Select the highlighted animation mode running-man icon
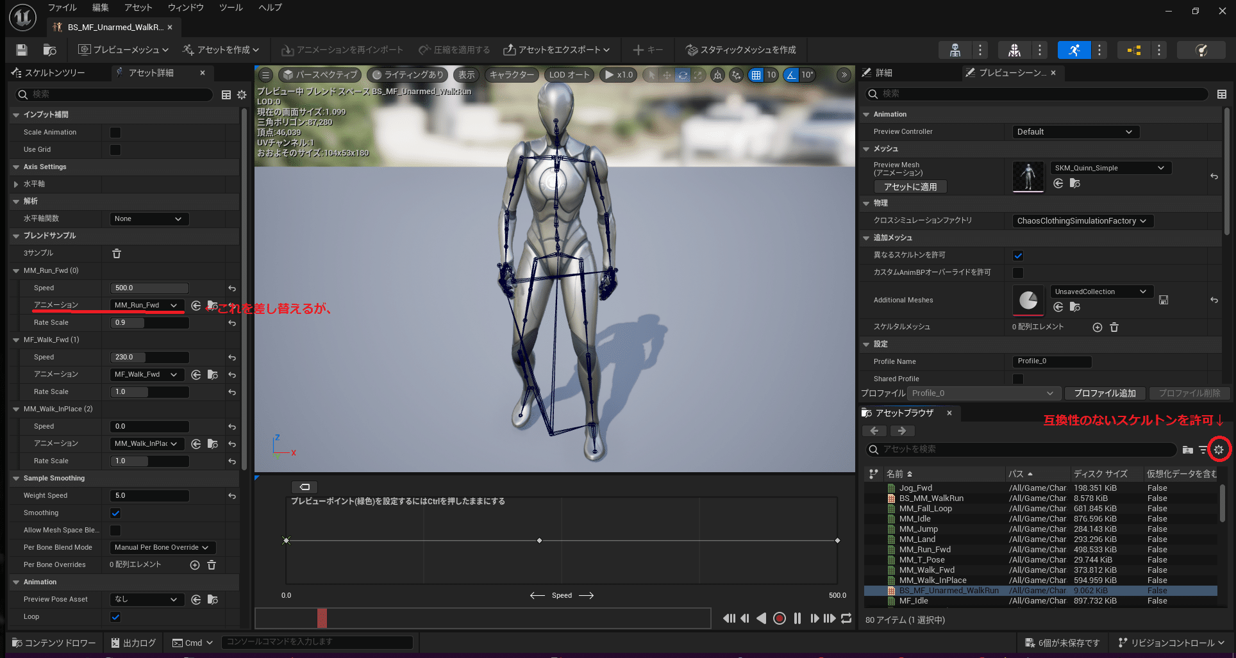Image resolution: width=1236 pixels, height=658 pixels. pos(1074,50)
